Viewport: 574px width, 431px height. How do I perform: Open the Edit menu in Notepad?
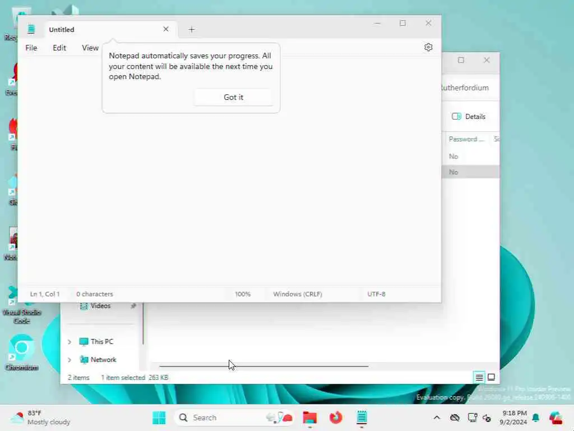59,48
